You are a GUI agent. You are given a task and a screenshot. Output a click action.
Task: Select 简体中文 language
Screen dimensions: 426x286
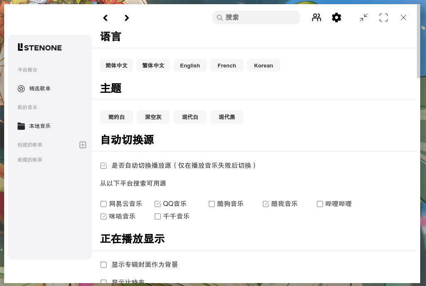pyautogui.click(x=116, y=65)
